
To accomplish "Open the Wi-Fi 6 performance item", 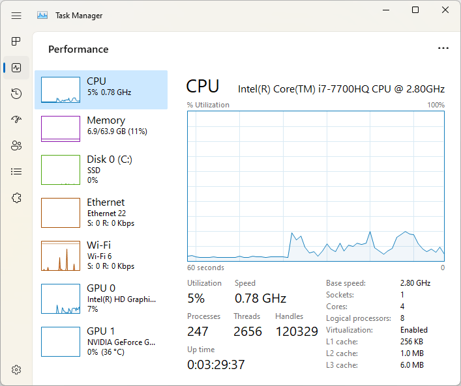I will point(101,256).
